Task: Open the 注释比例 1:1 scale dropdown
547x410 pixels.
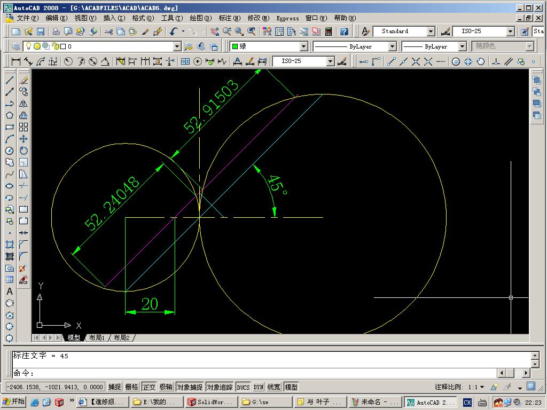Action: [x=482, y=387]
